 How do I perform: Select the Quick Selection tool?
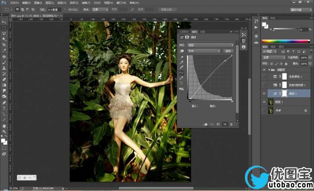coord(4,39)
